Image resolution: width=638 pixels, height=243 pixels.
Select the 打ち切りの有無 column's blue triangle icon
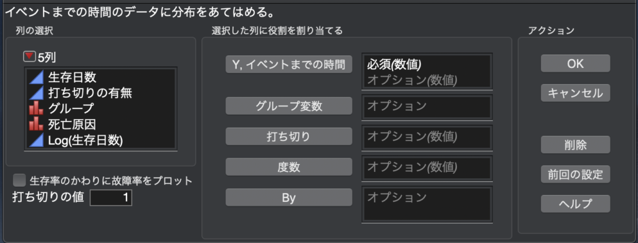click(x=37, y=92)
